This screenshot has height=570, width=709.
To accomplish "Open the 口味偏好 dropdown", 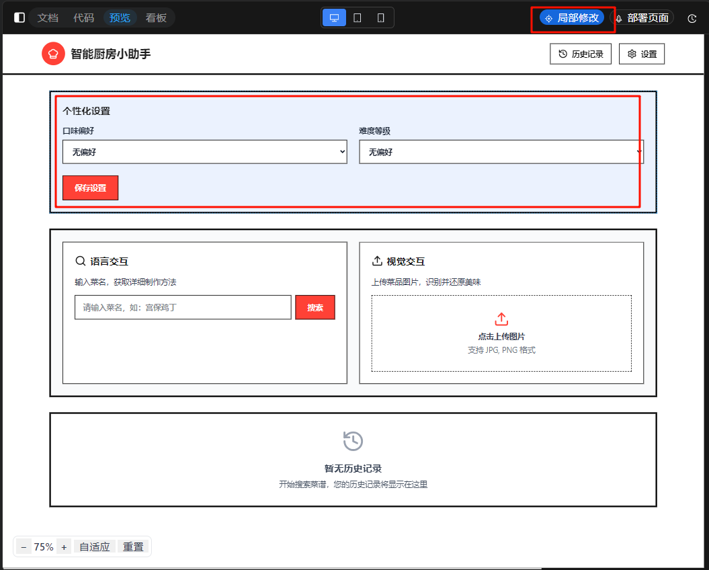I will pyautogui.click(x=205, y=152).
